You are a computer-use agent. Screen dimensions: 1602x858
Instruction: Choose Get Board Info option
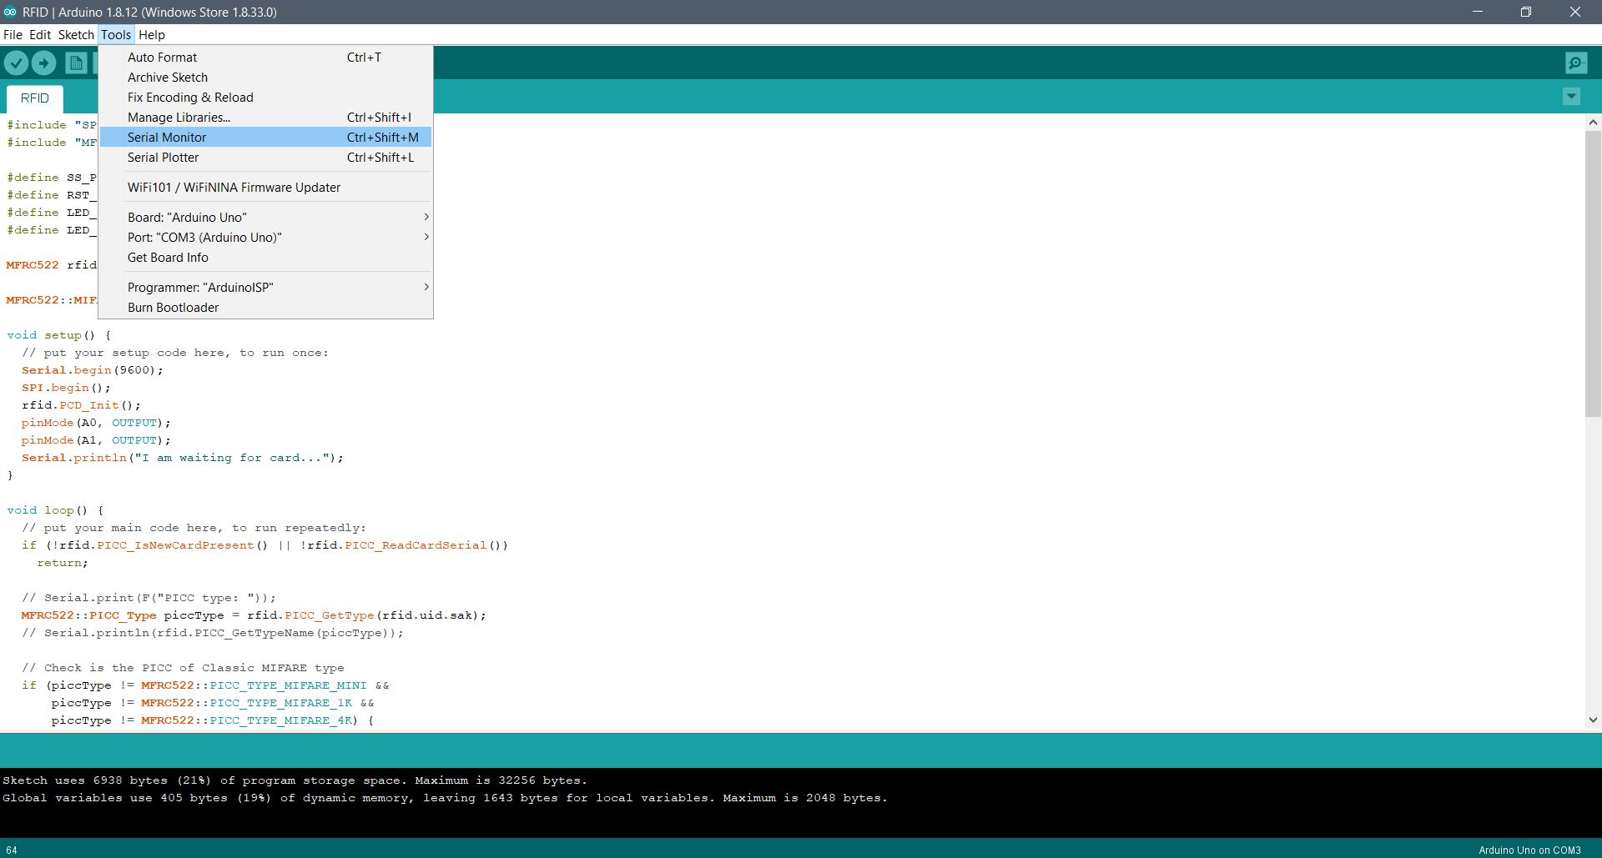pyautogui.click(x=168, y=258)
